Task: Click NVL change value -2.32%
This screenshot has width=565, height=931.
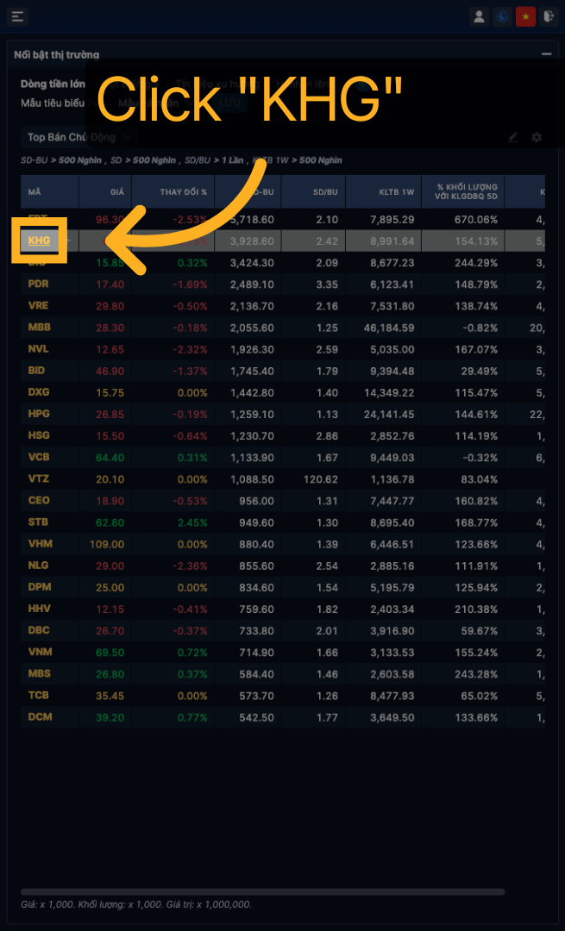Action: click(x=190, y=349)
